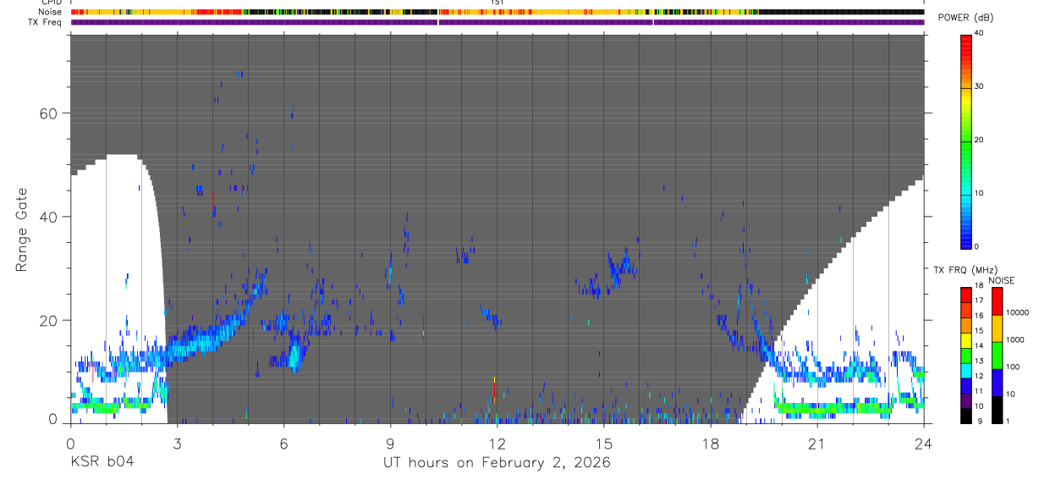Image resolution: width=1039 pixels, height=480 pixels.
Task: Click the '100' tick on NOISE scale
Action: tap(1012, 367)
